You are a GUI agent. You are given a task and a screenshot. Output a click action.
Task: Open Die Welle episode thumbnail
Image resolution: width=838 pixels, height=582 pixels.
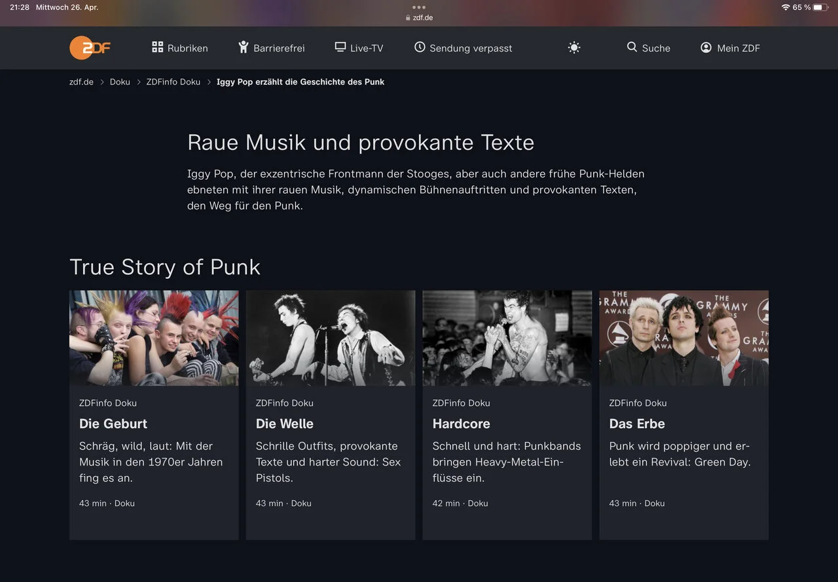331,338
